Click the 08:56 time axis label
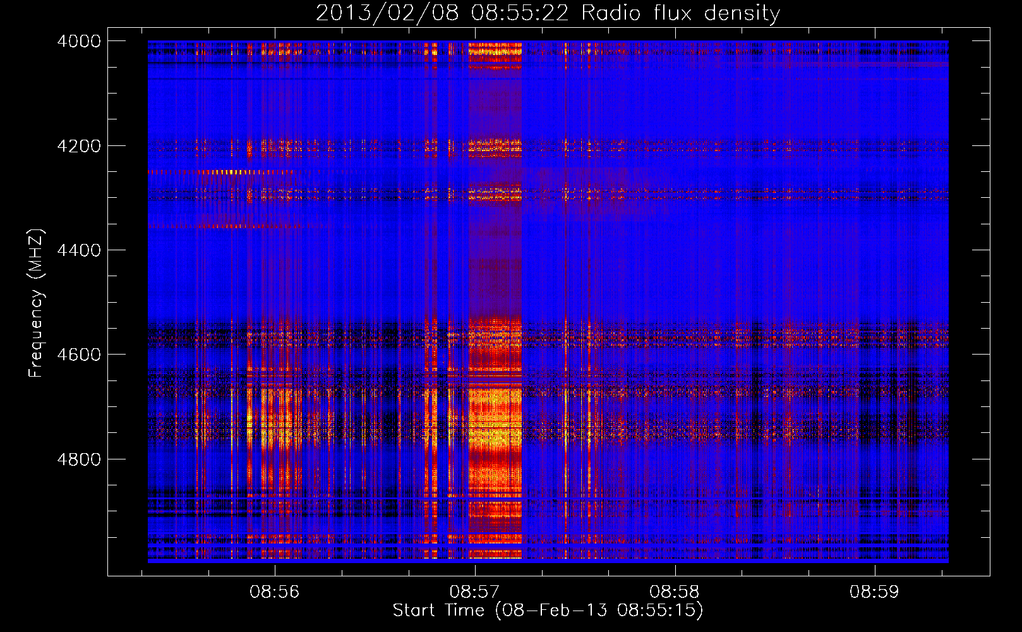 coord(275,592)
